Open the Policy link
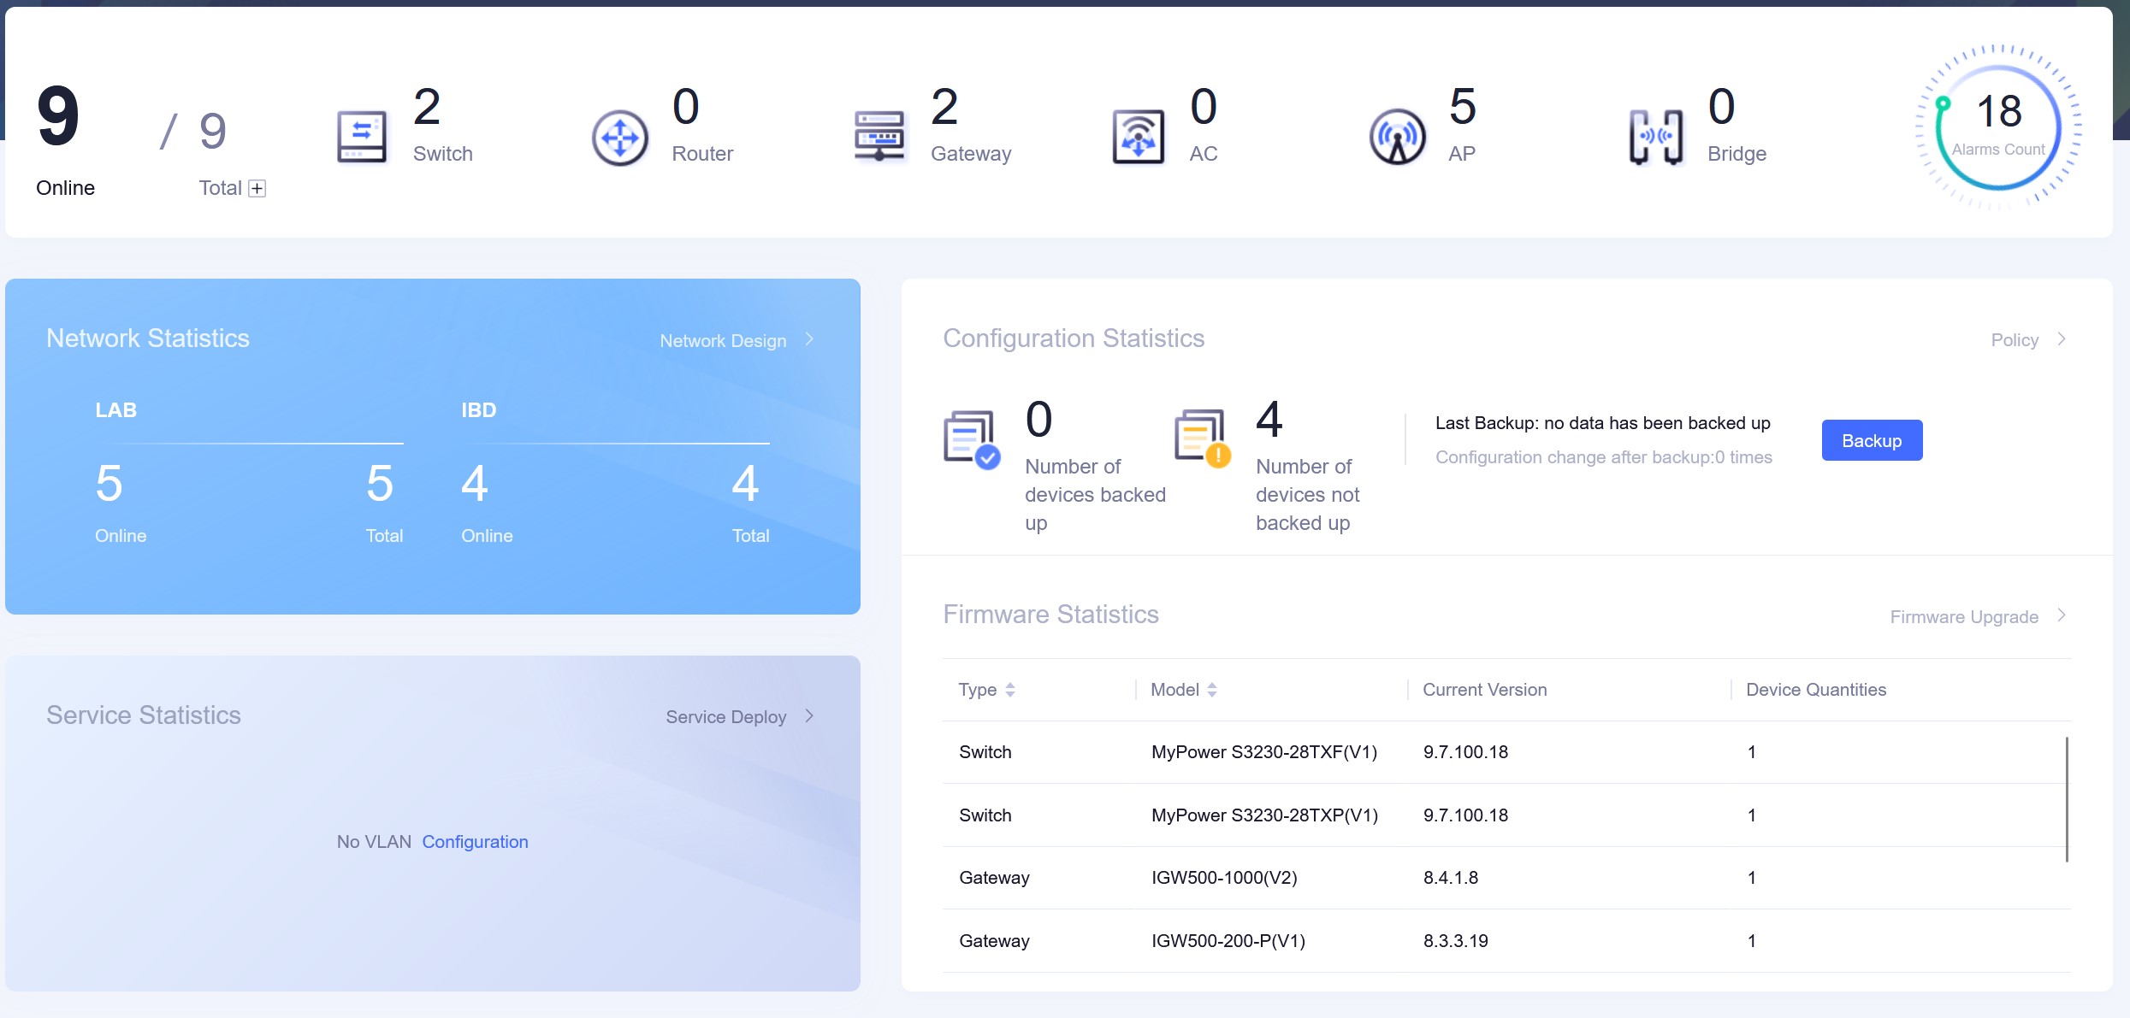The height and width of the screenshot is (1018, 2130). point(2015,340)
